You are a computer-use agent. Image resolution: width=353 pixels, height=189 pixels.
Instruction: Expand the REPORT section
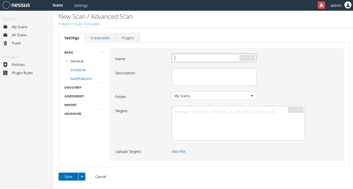84,105
